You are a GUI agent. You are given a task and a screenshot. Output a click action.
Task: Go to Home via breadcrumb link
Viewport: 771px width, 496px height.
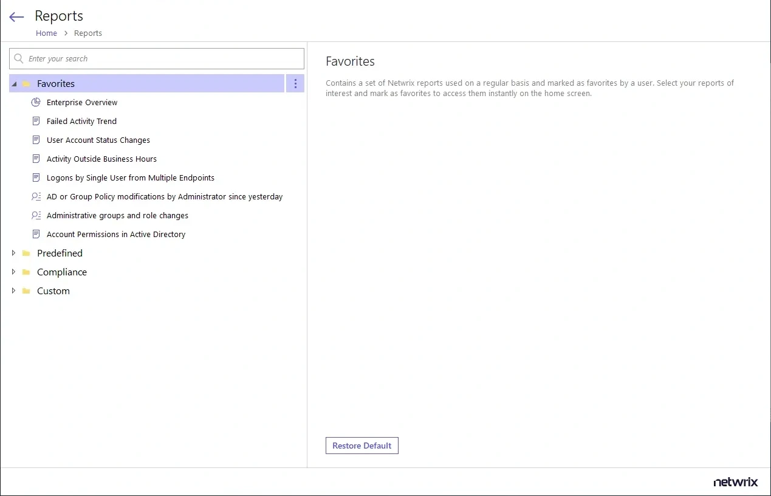pyautogui.click(x=46, y=33)
